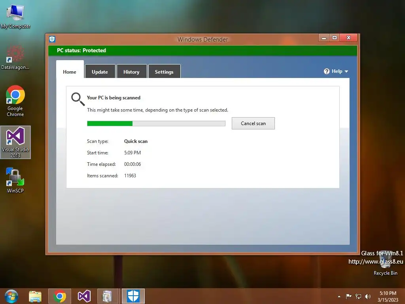The width and height of the screenshot is (405, 304).
Task: Click the time elapsed value 00:00:06
Action: pos(132,164)
